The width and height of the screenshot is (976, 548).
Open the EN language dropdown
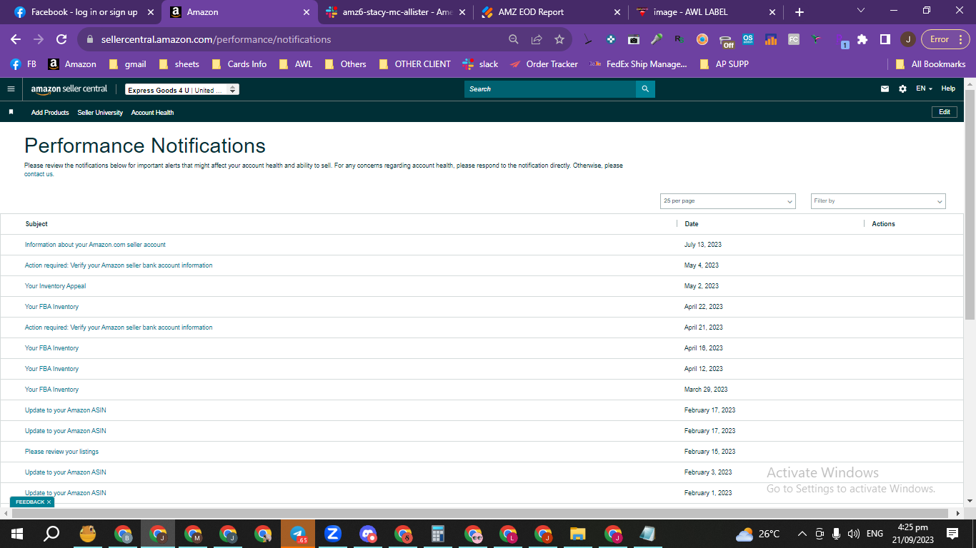(924, 89)
